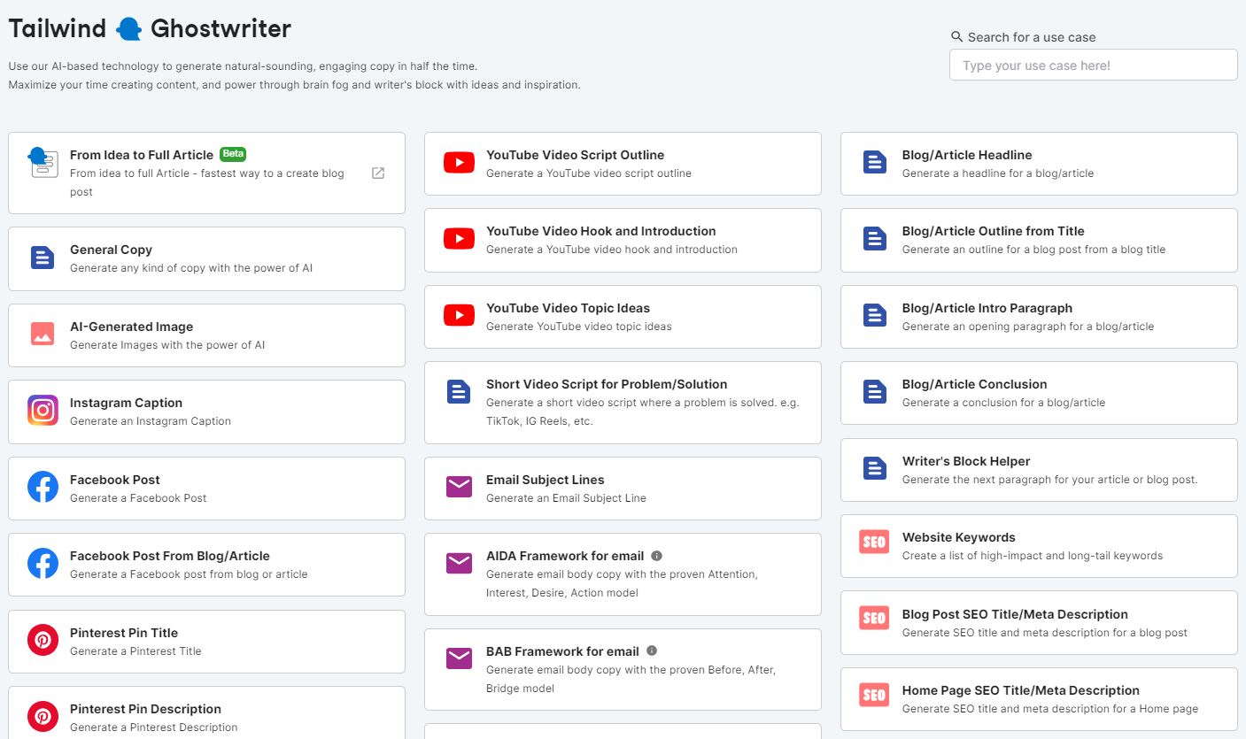Viewport: 1246px width, 739px height.
Task: Select the Website Keywords title
Action: 959,537
